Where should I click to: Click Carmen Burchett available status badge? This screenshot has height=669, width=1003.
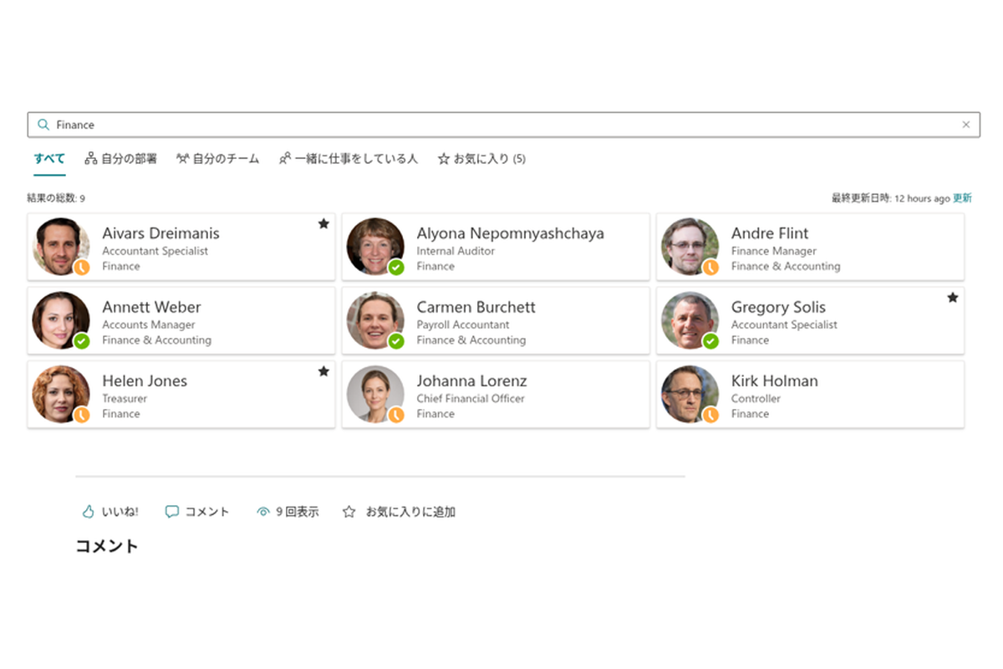coord(396,341)
